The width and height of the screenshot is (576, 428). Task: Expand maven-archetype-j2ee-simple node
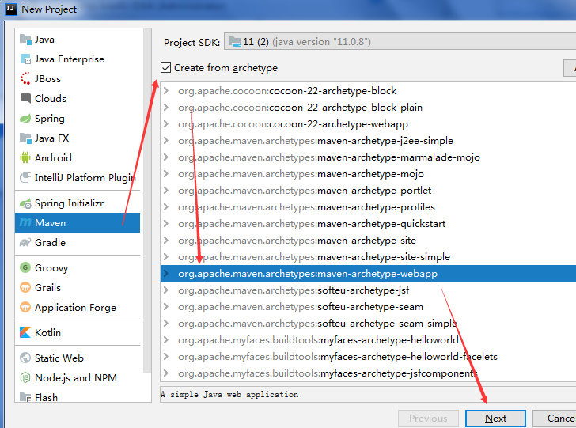(x=166, y=140)
